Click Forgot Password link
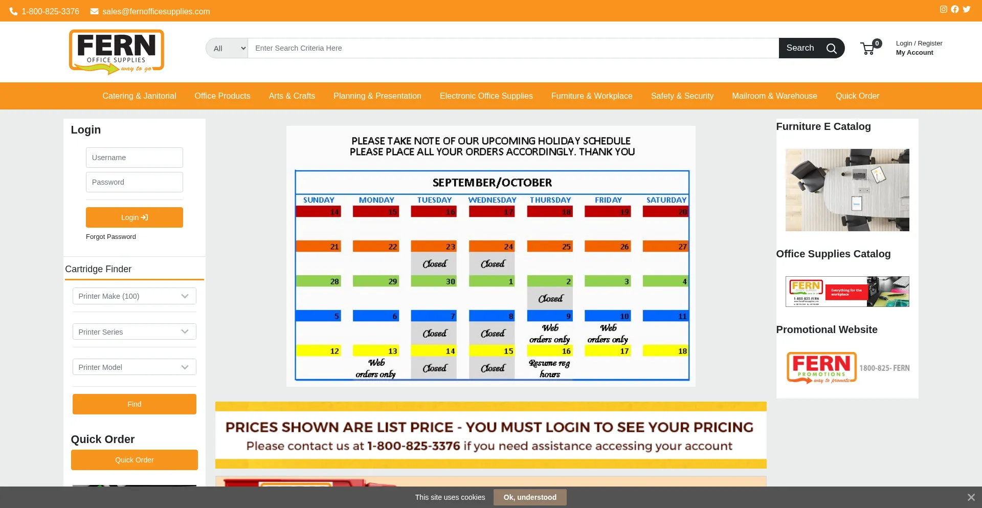 pos(111,237)
